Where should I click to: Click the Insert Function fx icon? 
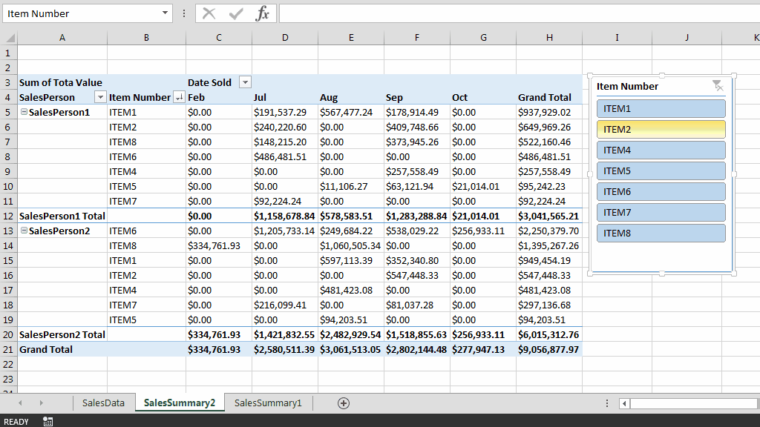(x=262, y=13)
